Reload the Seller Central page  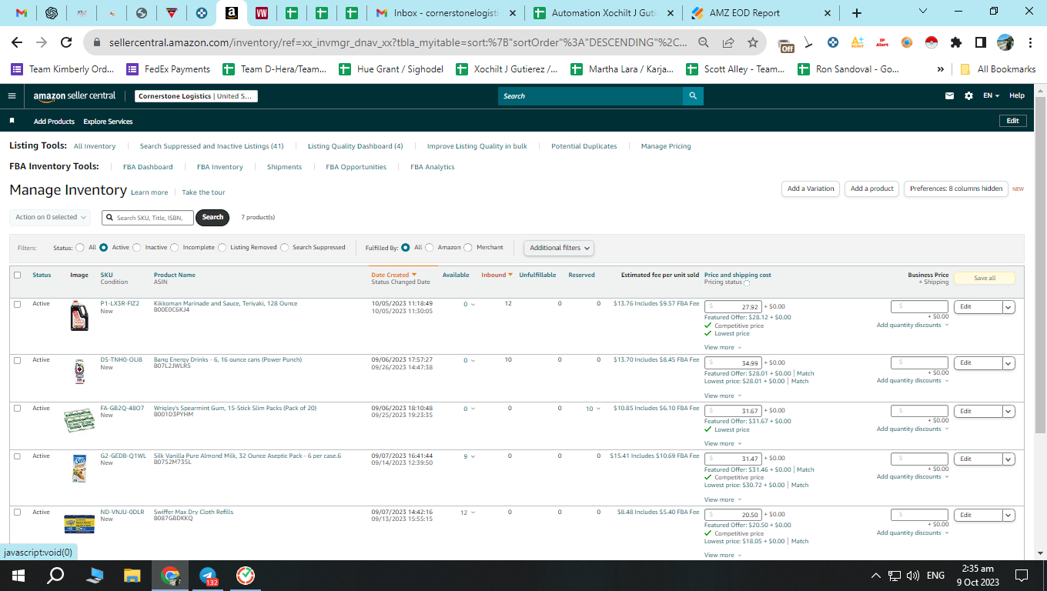[66, 43]
